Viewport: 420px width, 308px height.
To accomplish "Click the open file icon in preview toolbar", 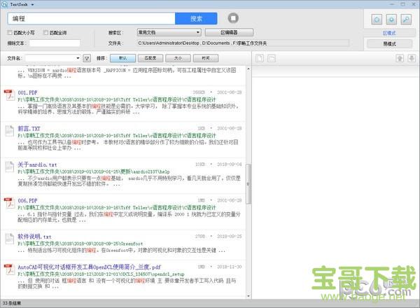I will 259,58.
